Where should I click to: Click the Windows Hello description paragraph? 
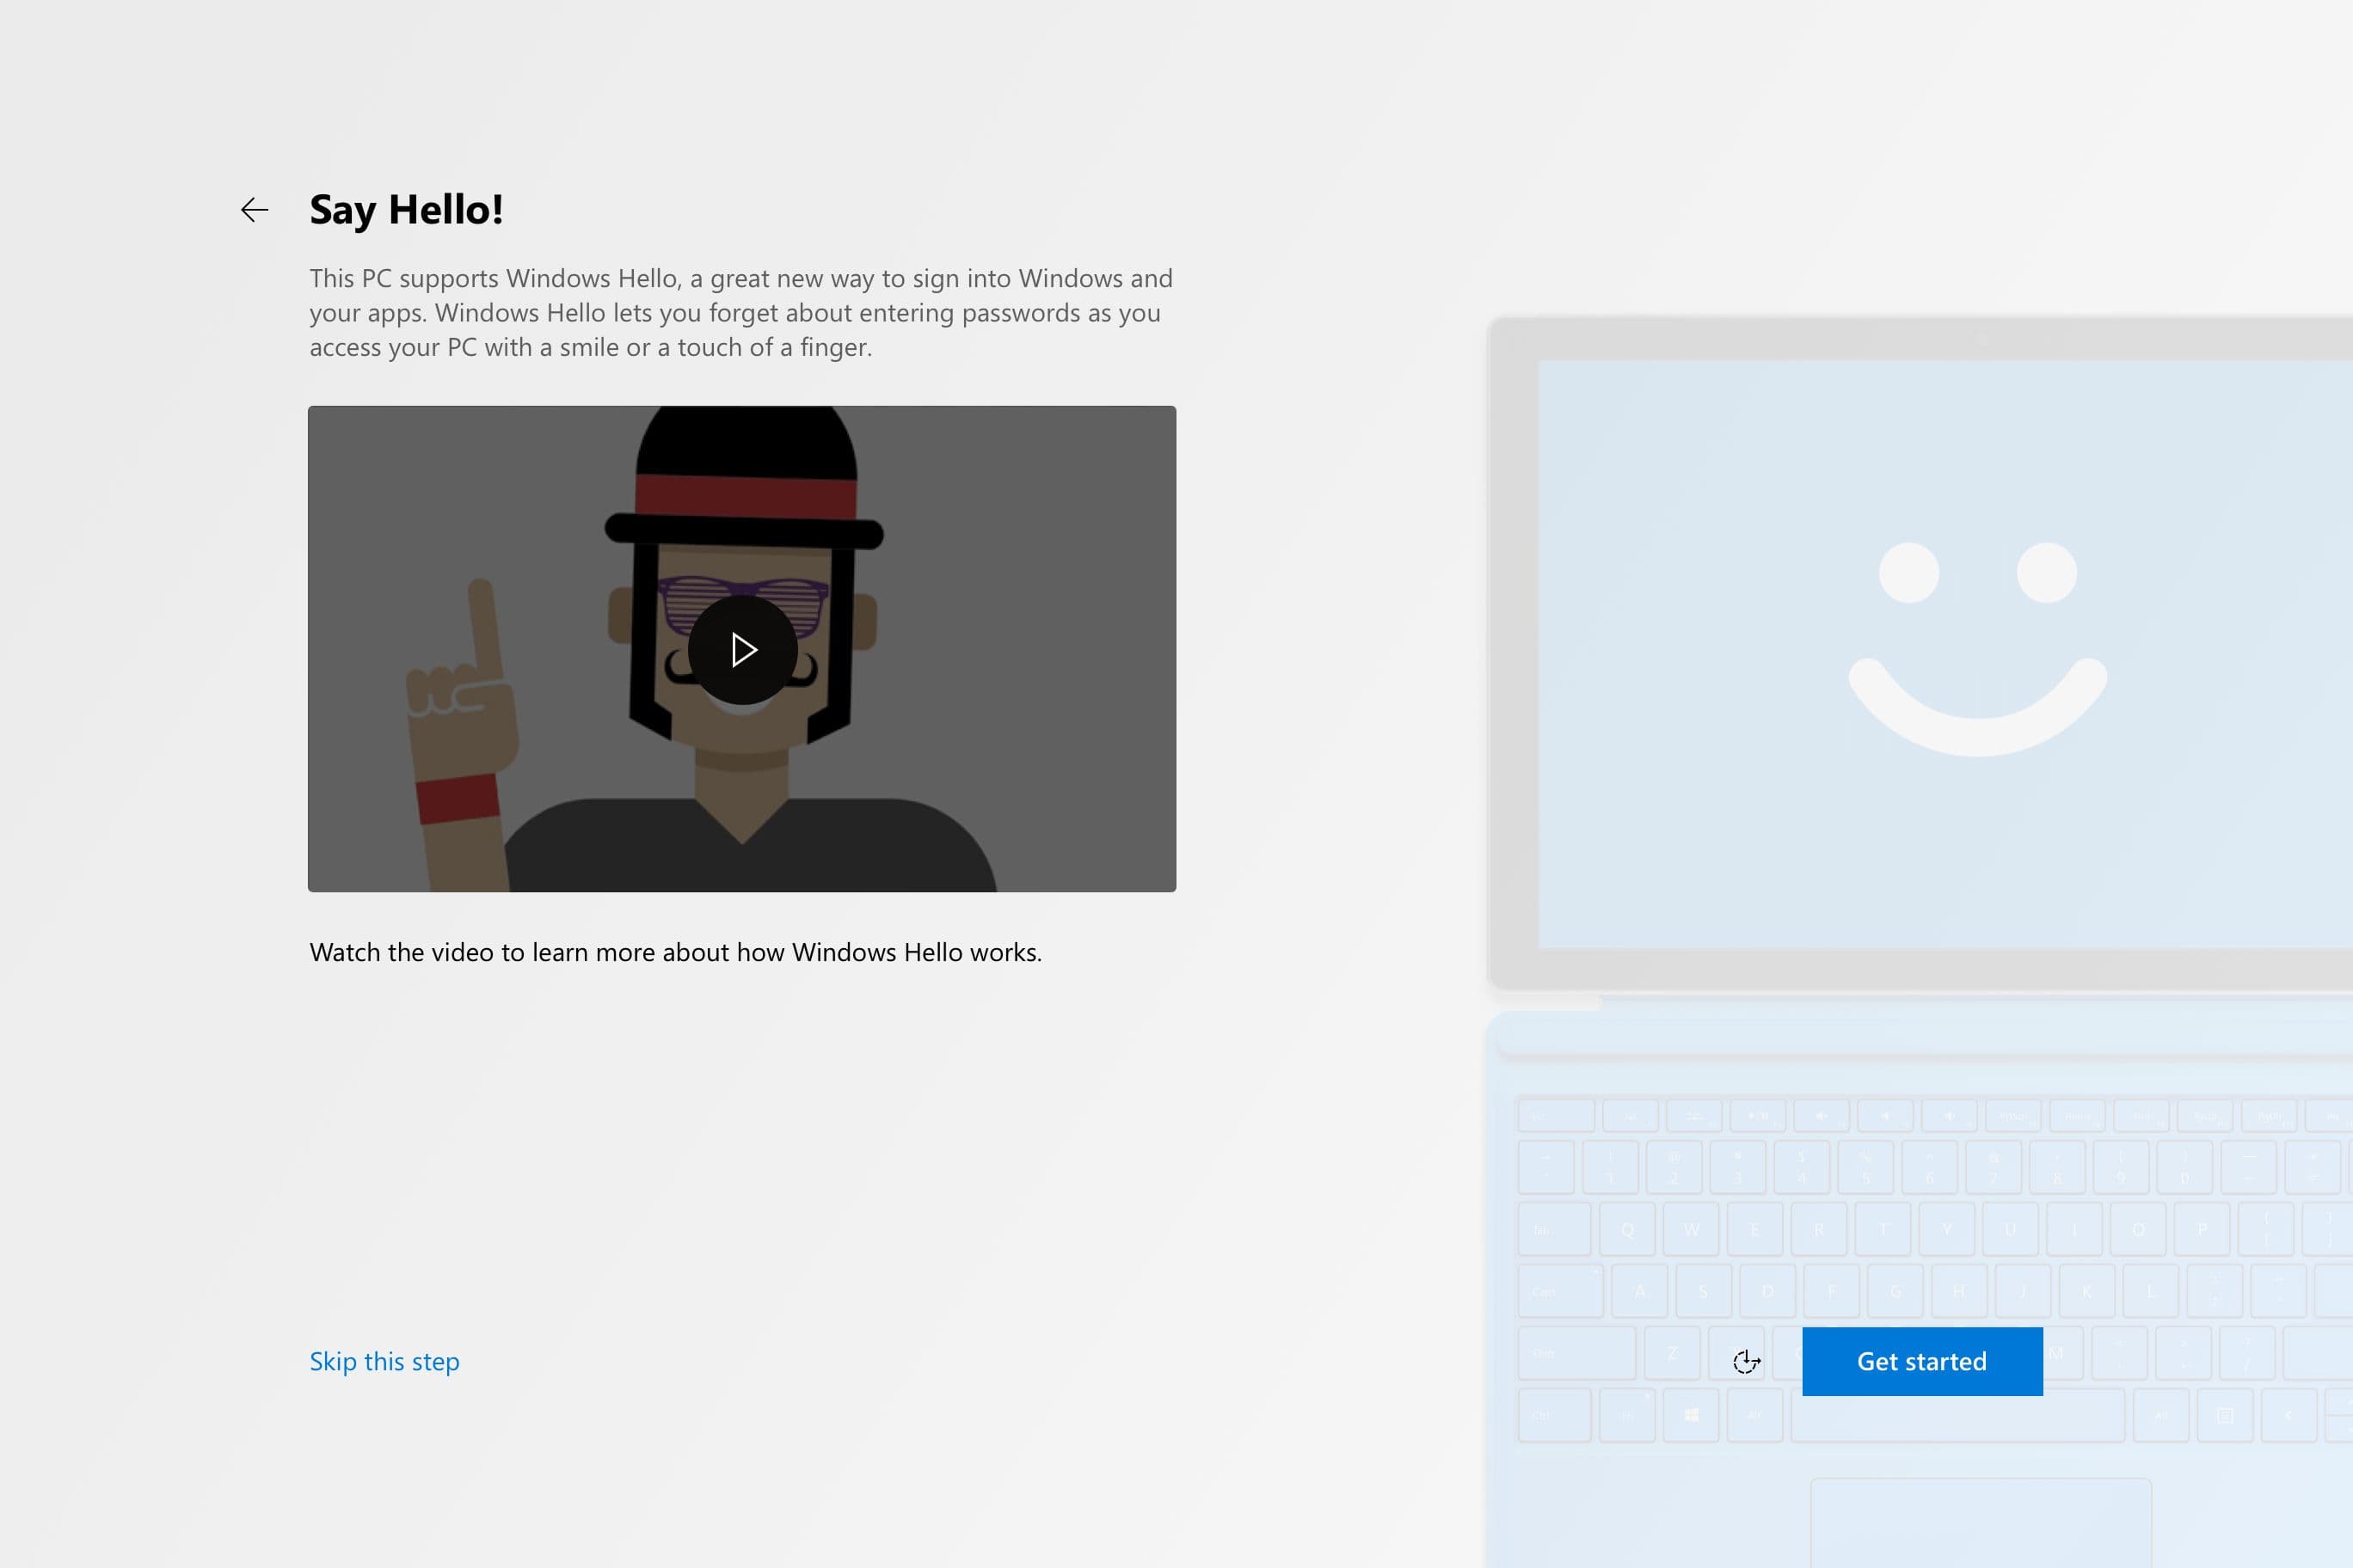point(740,312)
